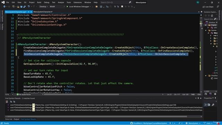Click the Visual Studio logo icon
Viewport: 222px width, 125px height.
[3, 2]
